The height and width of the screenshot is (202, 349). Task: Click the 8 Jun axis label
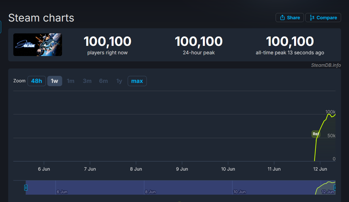coord(136,169)
